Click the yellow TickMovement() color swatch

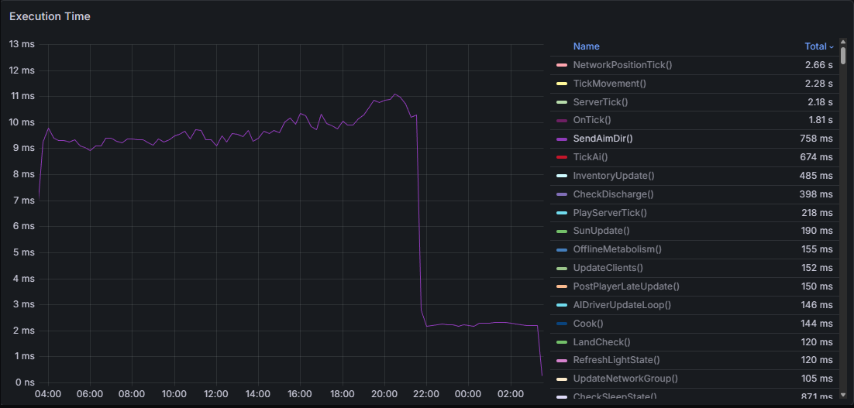point(562,84)
